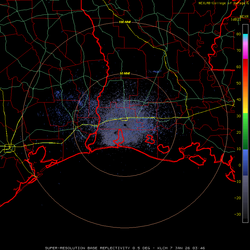The width and height of the screenshot is (250, 250).
Task: Click the 70 value on the dBZ scale
Action: click(x=239, y=51)
